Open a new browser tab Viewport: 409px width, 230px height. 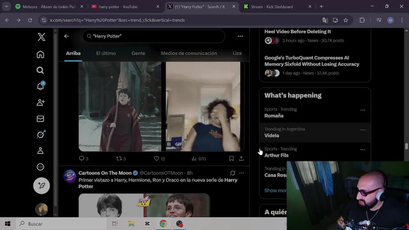pos(321,6)
